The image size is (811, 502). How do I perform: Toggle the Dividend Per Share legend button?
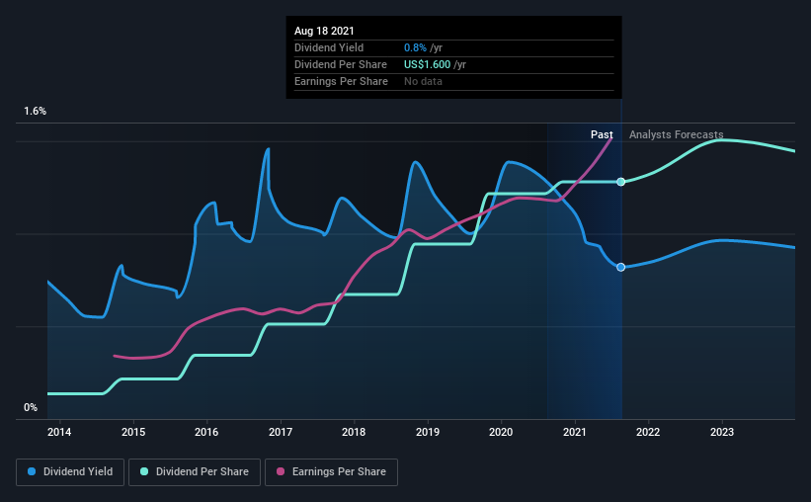tap(195, 472)
